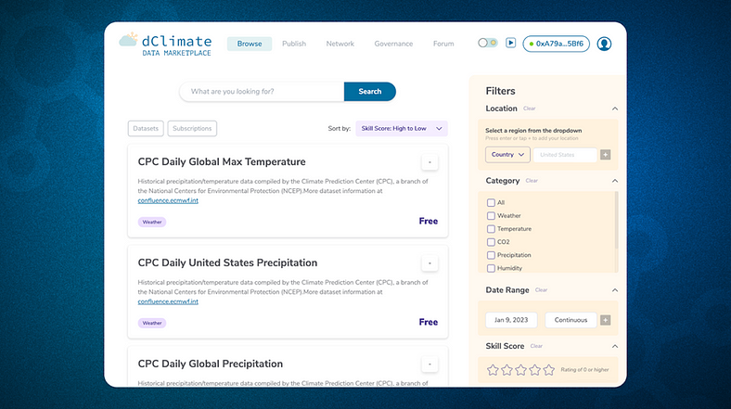Click the Free price on Max Temperature card
The width and height of the screenshot is (731, 409).
point(428,222)
